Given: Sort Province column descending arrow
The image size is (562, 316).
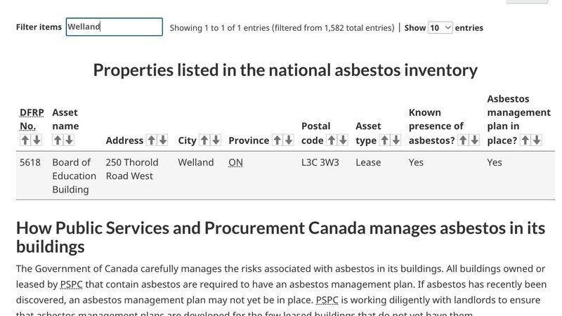Looking at the screenshot, I should (289, 140).
